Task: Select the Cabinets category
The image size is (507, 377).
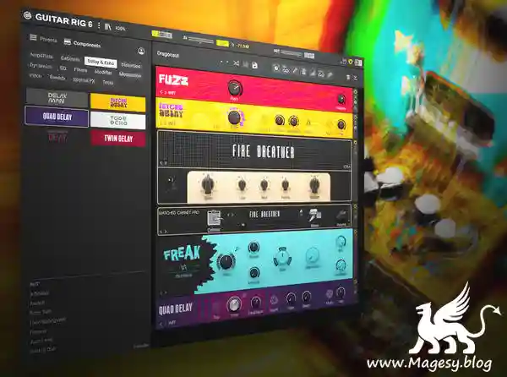Action: click(x=70, y=58)
